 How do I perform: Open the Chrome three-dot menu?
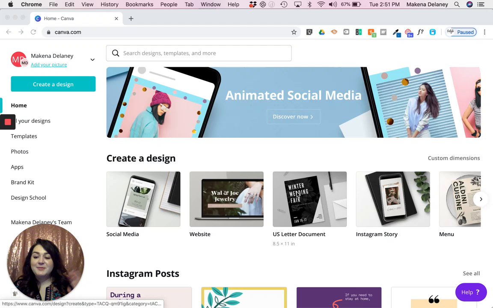click(x=484, y=32)
